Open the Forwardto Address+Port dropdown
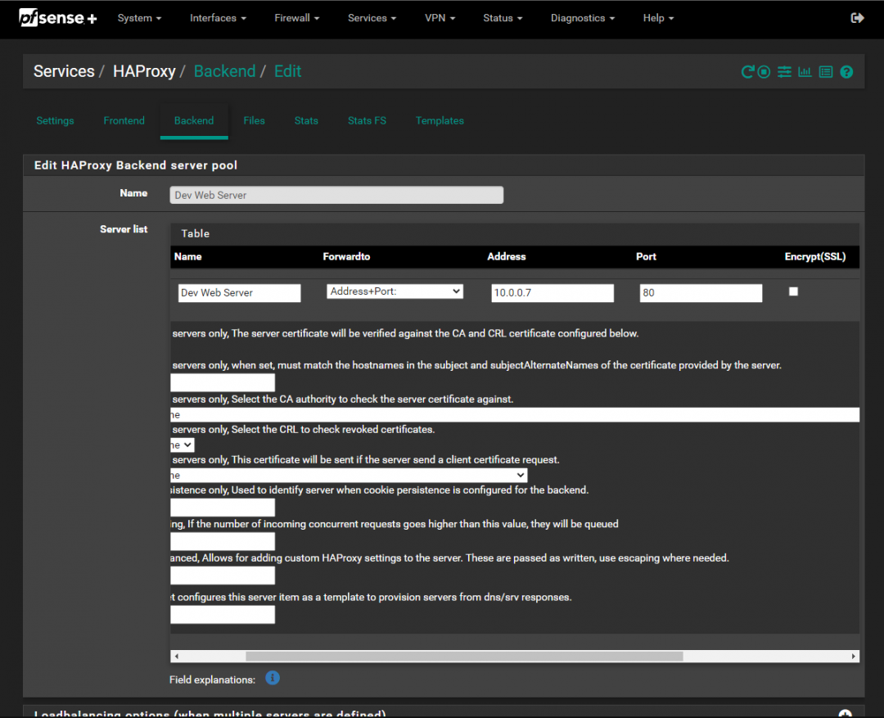 point(395,291)
